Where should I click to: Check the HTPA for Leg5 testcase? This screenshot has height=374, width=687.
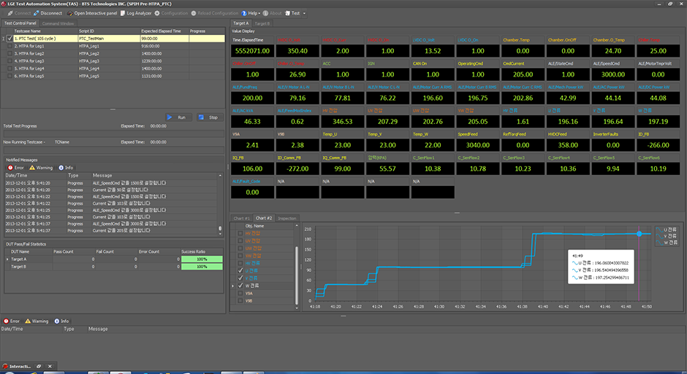point(10,76)
